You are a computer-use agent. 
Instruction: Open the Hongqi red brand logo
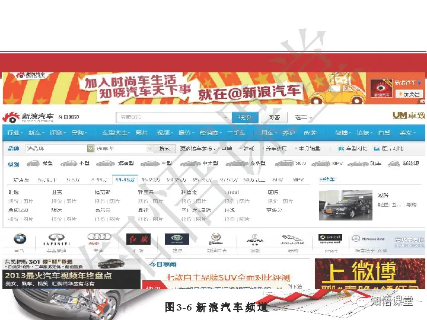click(138, 239)
